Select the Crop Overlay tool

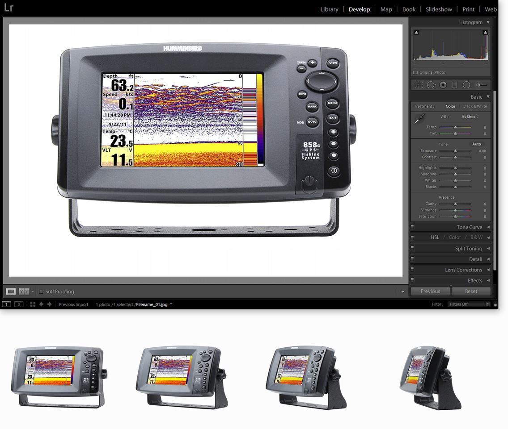click(x=419, y=85)
